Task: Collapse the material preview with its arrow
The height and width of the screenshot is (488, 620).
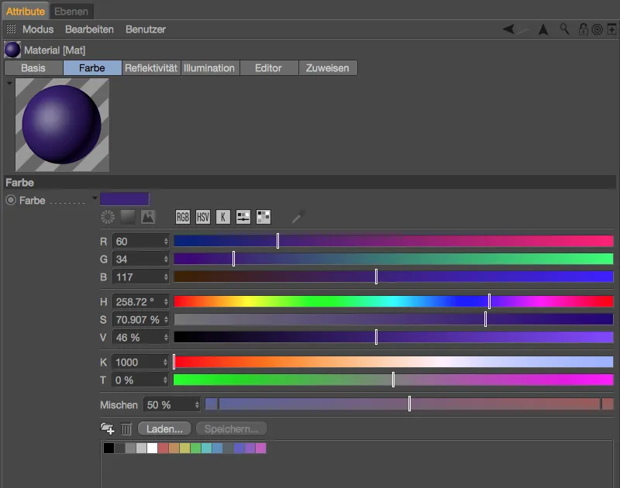Action: coord(9,84)
